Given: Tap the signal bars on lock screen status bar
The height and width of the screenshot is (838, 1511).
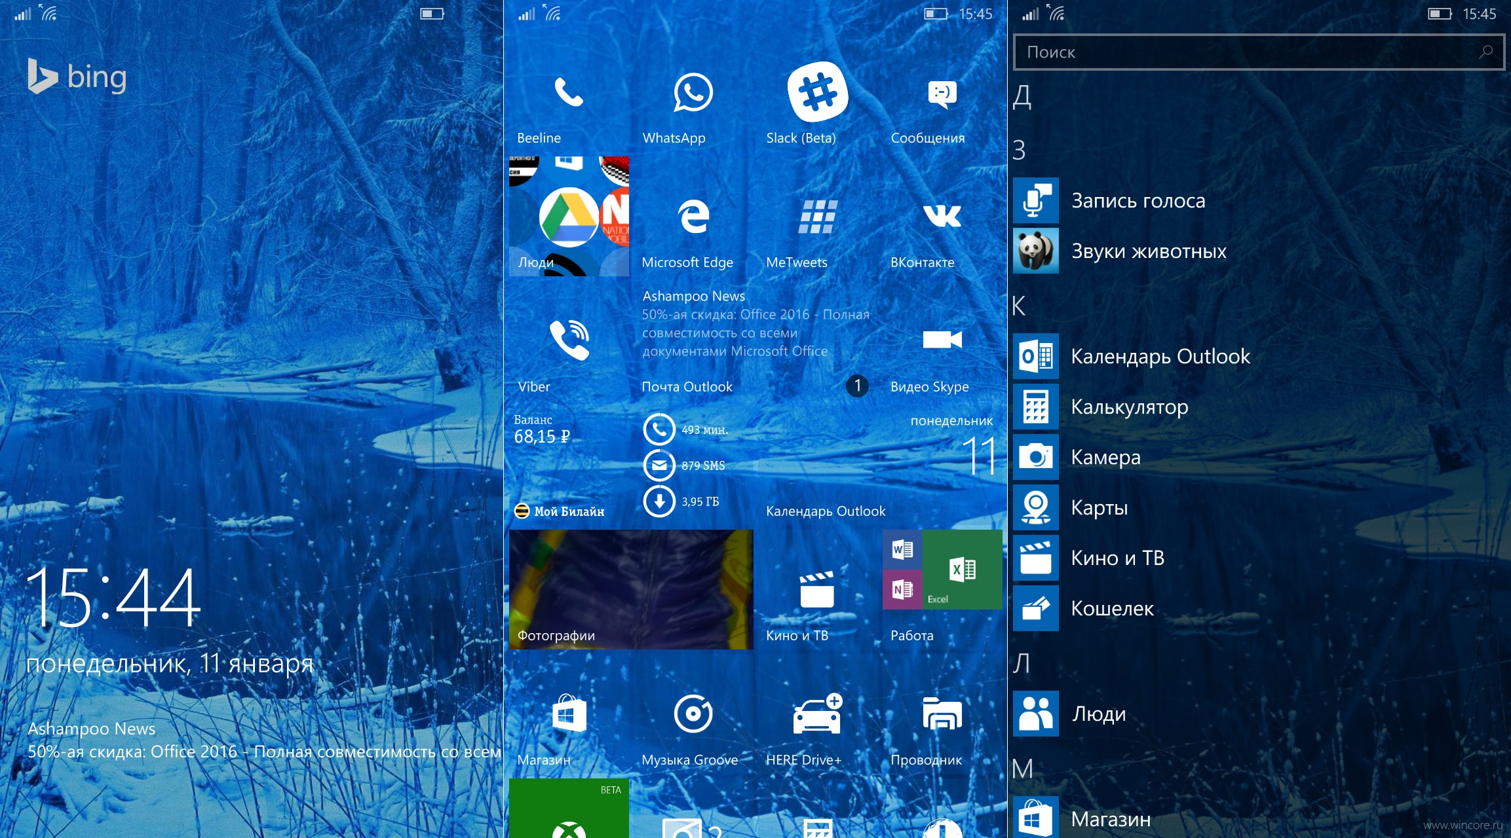Looking at the screenshot, I should (x=23, y=14).
